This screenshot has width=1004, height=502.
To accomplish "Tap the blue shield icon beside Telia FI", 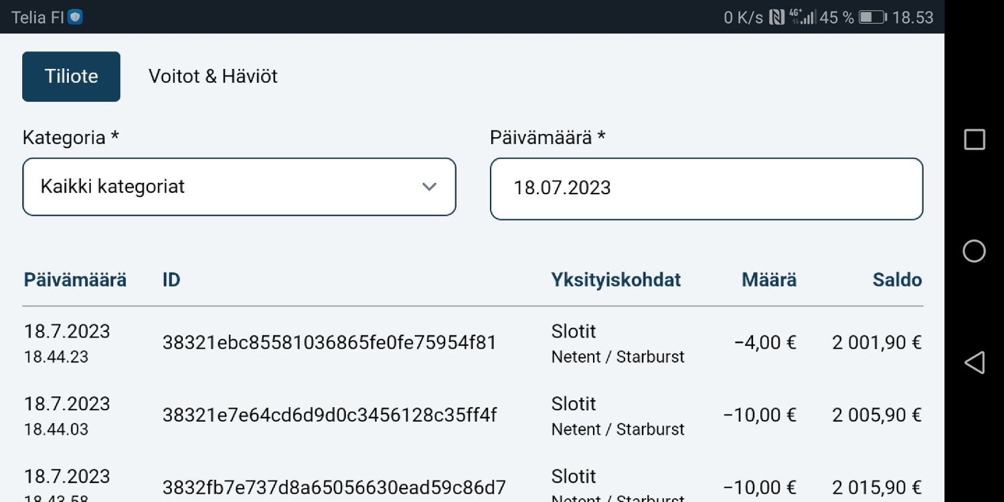I will click(x=75, y=17).
